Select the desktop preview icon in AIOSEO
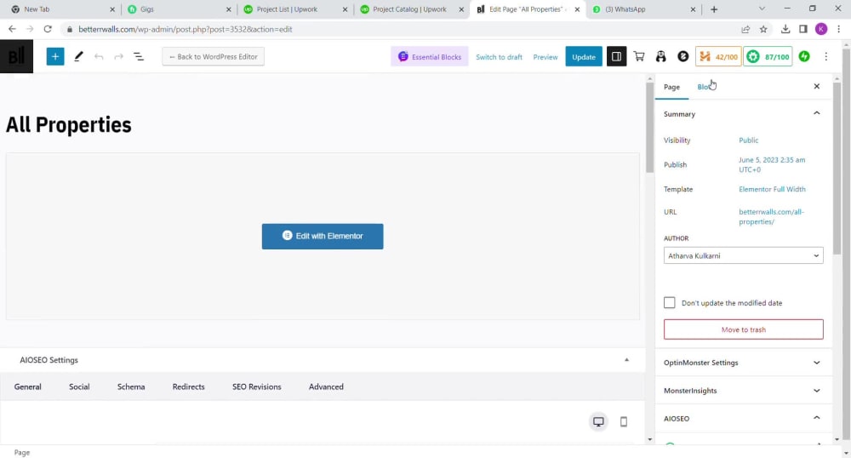The image size is (851, 458). click(x=598, y=421)
